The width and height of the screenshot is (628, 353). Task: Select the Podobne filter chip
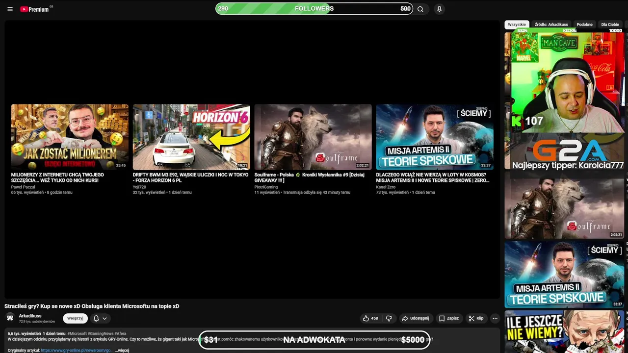[584, 25]
